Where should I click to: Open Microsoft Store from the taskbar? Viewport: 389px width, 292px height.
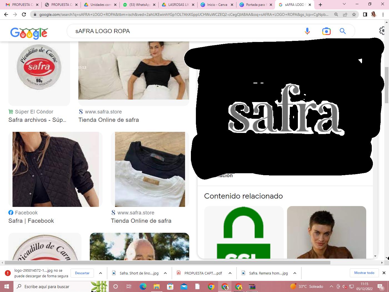pos(170,286)
